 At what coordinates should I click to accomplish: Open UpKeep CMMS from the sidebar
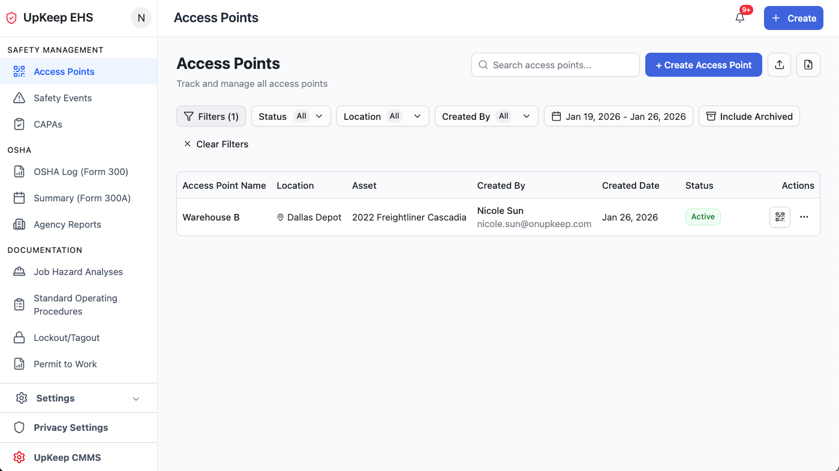[x=67, y=457]
